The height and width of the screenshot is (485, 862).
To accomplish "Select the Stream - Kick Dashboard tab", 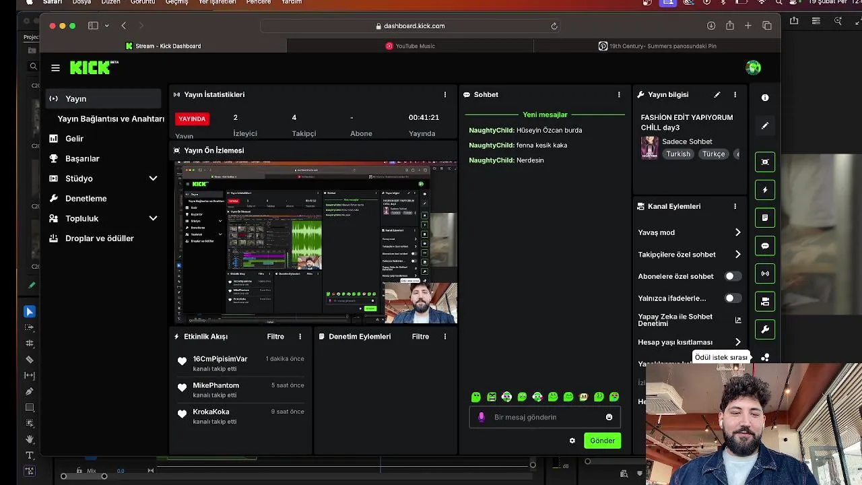I will 163,46.
